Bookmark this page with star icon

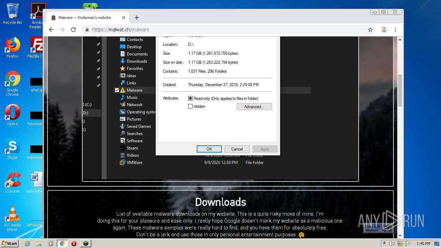[x=370, y=30]
